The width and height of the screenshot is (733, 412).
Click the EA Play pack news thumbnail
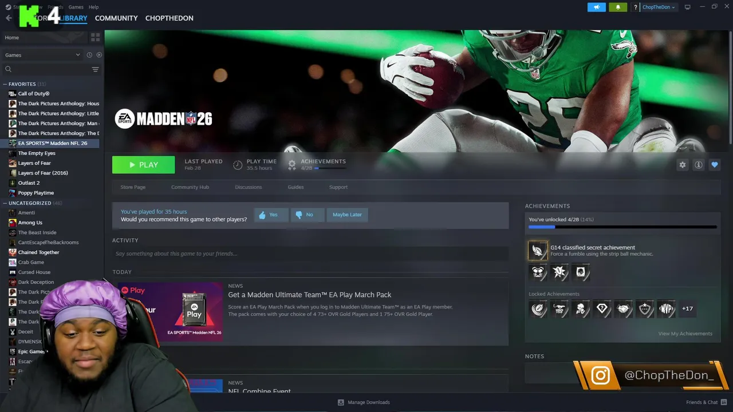click(171, 311)
